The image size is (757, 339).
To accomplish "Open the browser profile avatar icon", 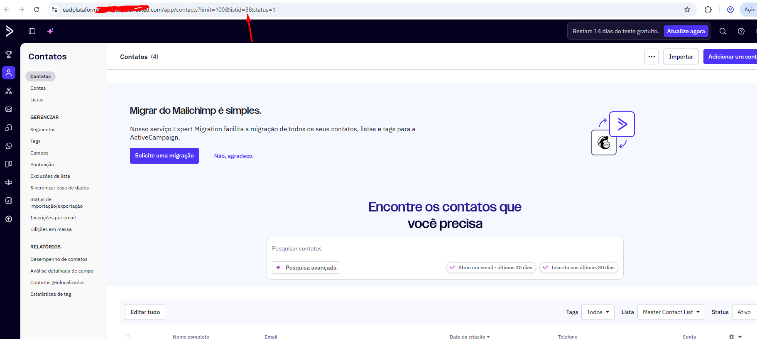I will point(730,10).
